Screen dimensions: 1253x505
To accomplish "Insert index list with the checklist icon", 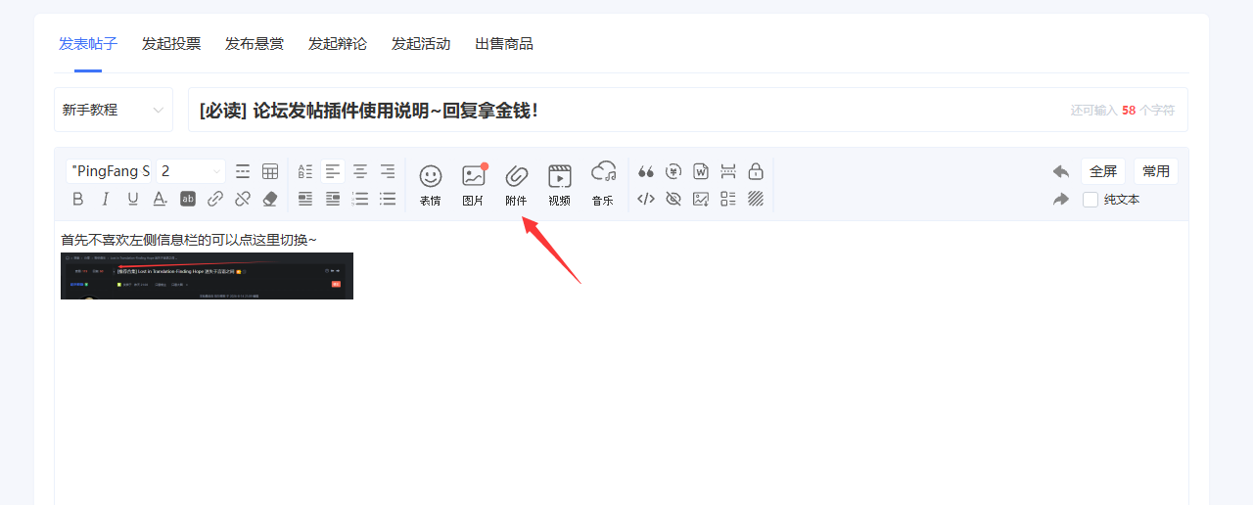I will (x=728, y=199).
